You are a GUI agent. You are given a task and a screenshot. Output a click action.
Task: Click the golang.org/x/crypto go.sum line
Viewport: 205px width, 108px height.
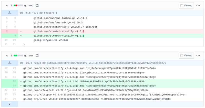(x=102, y=94)
